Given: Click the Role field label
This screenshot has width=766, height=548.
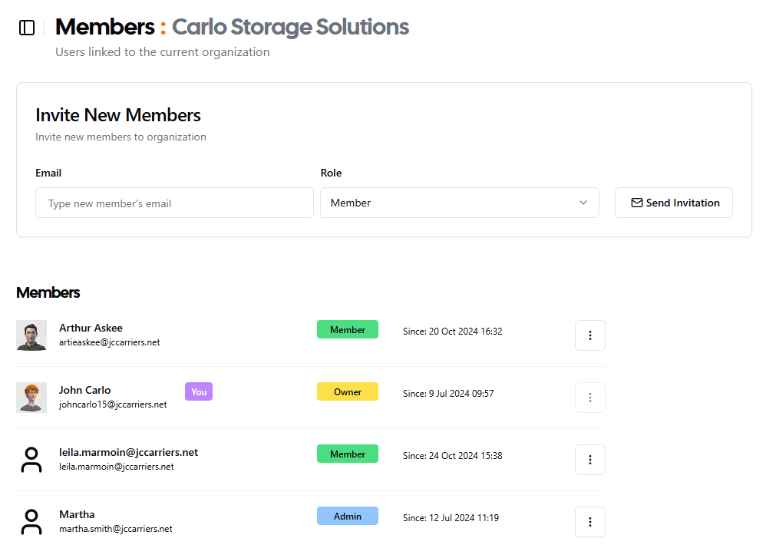Looking at the screenshot, I should click(331, 173).
